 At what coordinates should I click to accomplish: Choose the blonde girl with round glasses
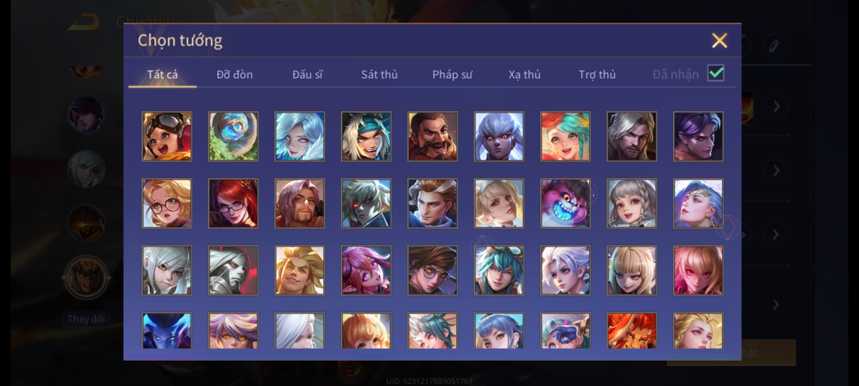pos(167,203)
